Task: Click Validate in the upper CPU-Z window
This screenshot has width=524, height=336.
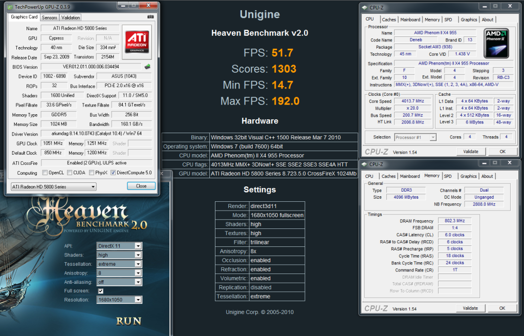Action: pyautogui.click(x=471, y=152)
